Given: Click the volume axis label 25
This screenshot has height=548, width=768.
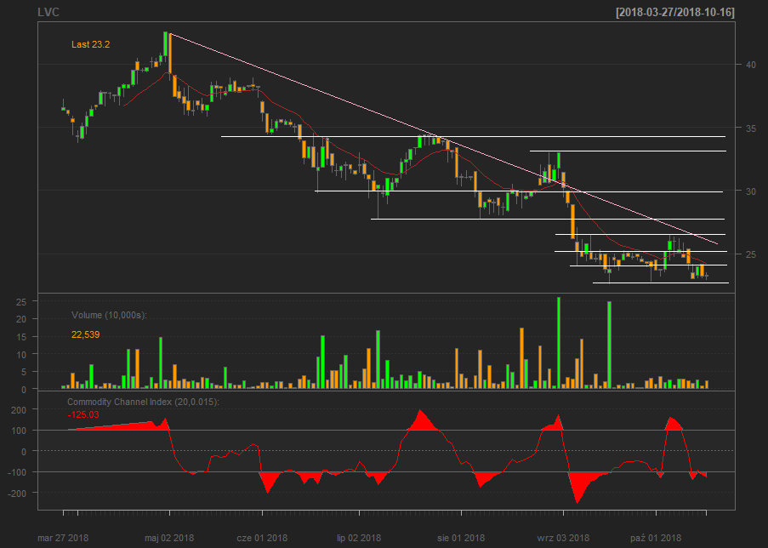Looking at the screenshot, I should pyautogui.click(x=21, y=302).
